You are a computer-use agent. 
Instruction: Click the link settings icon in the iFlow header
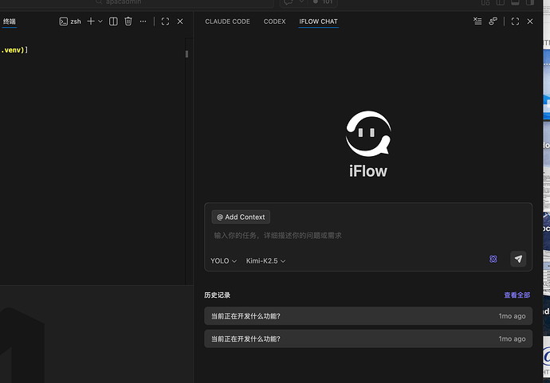[493, 21]
